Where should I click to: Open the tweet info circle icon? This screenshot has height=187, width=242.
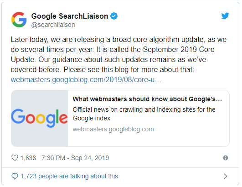(x=226, y=158)
